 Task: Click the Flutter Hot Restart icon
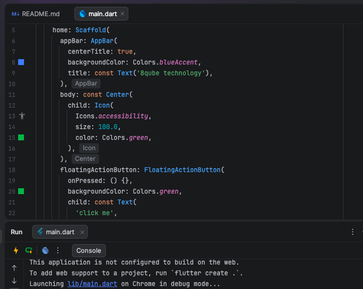pos(29,250)
